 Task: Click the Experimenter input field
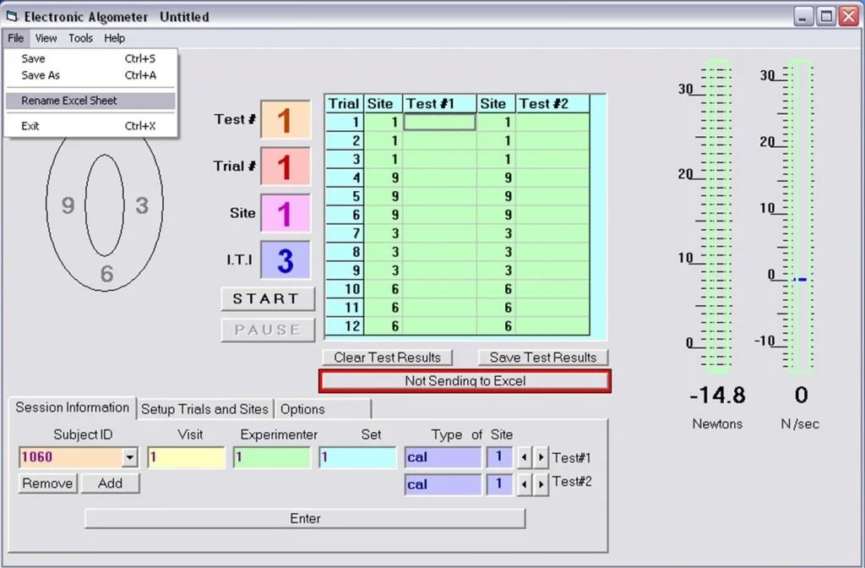pyautogui.click(x=272, y=457)
